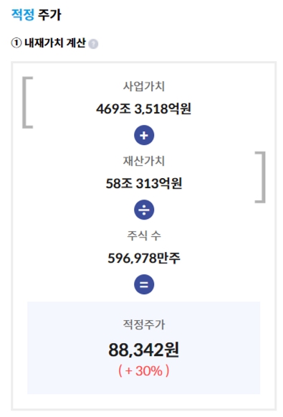283x417 pixels.
Task: Click the 사업가치 label
Action: (144, 86)
